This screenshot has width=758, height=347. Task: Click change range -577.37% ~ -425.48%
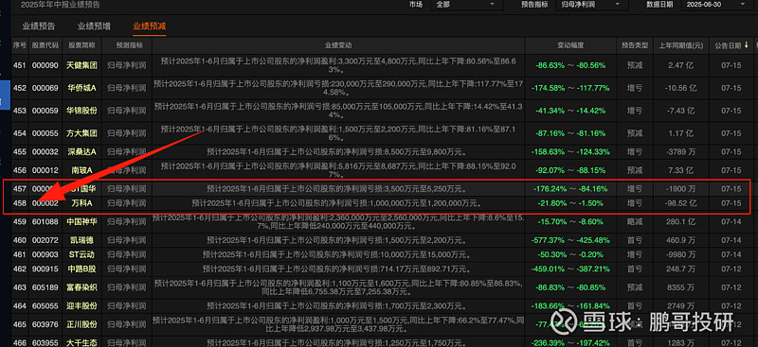pyautogui.click(x=570, y=240)
